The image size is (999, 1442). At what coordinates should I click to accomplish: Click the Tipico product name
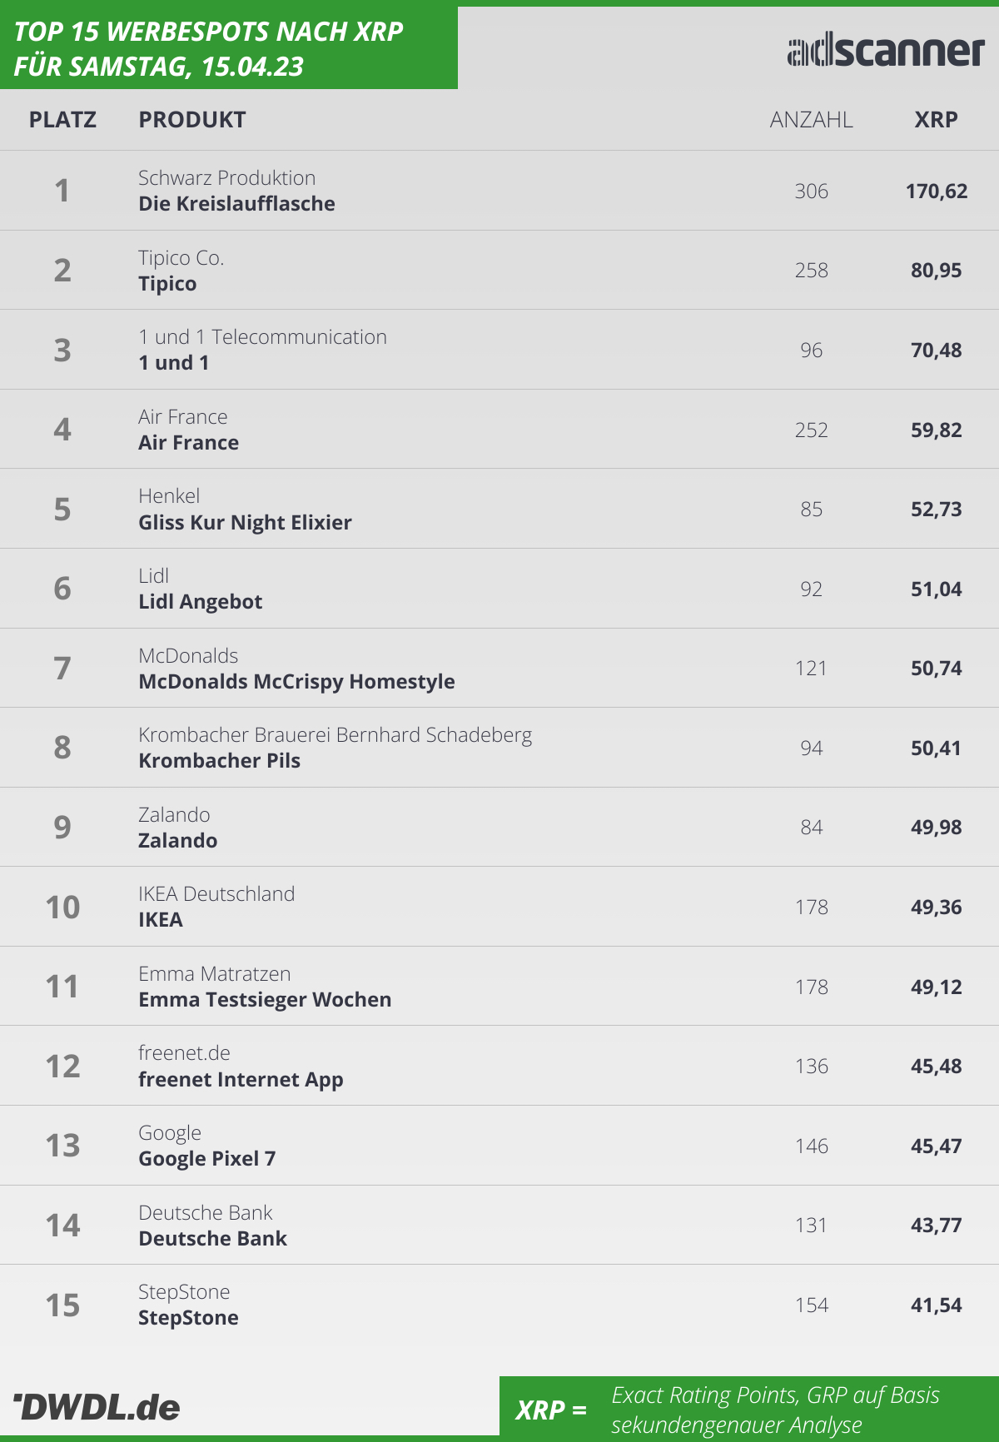pyautogui.click(x=167, y=284)
